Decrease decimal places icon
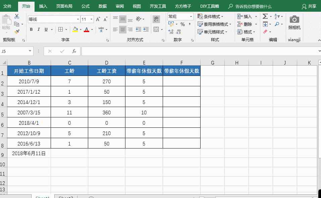This screenshot has height=198, width=321. 178,32
